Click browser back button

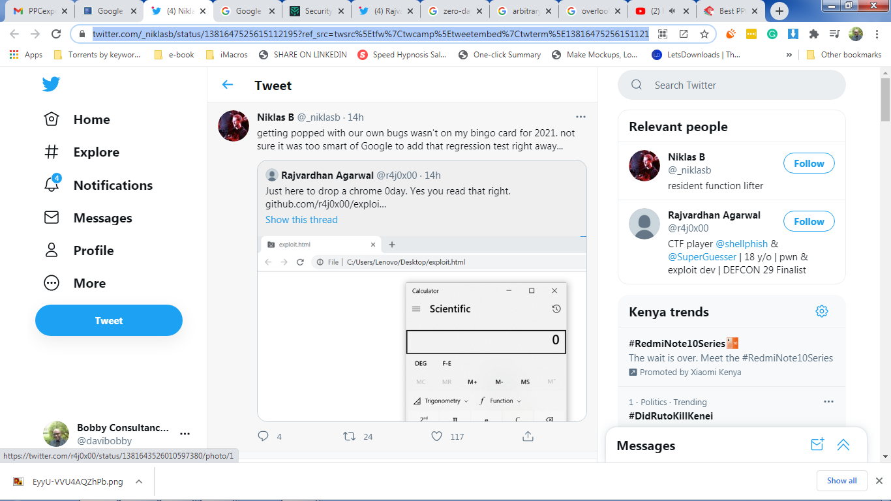[14, 34]
